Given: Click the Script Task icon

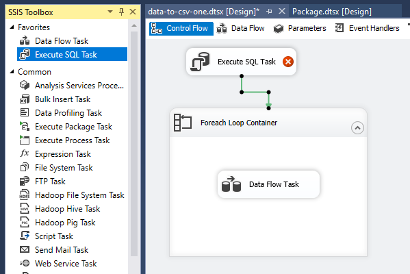Looking at the screenshot, I should coord(25,236).
